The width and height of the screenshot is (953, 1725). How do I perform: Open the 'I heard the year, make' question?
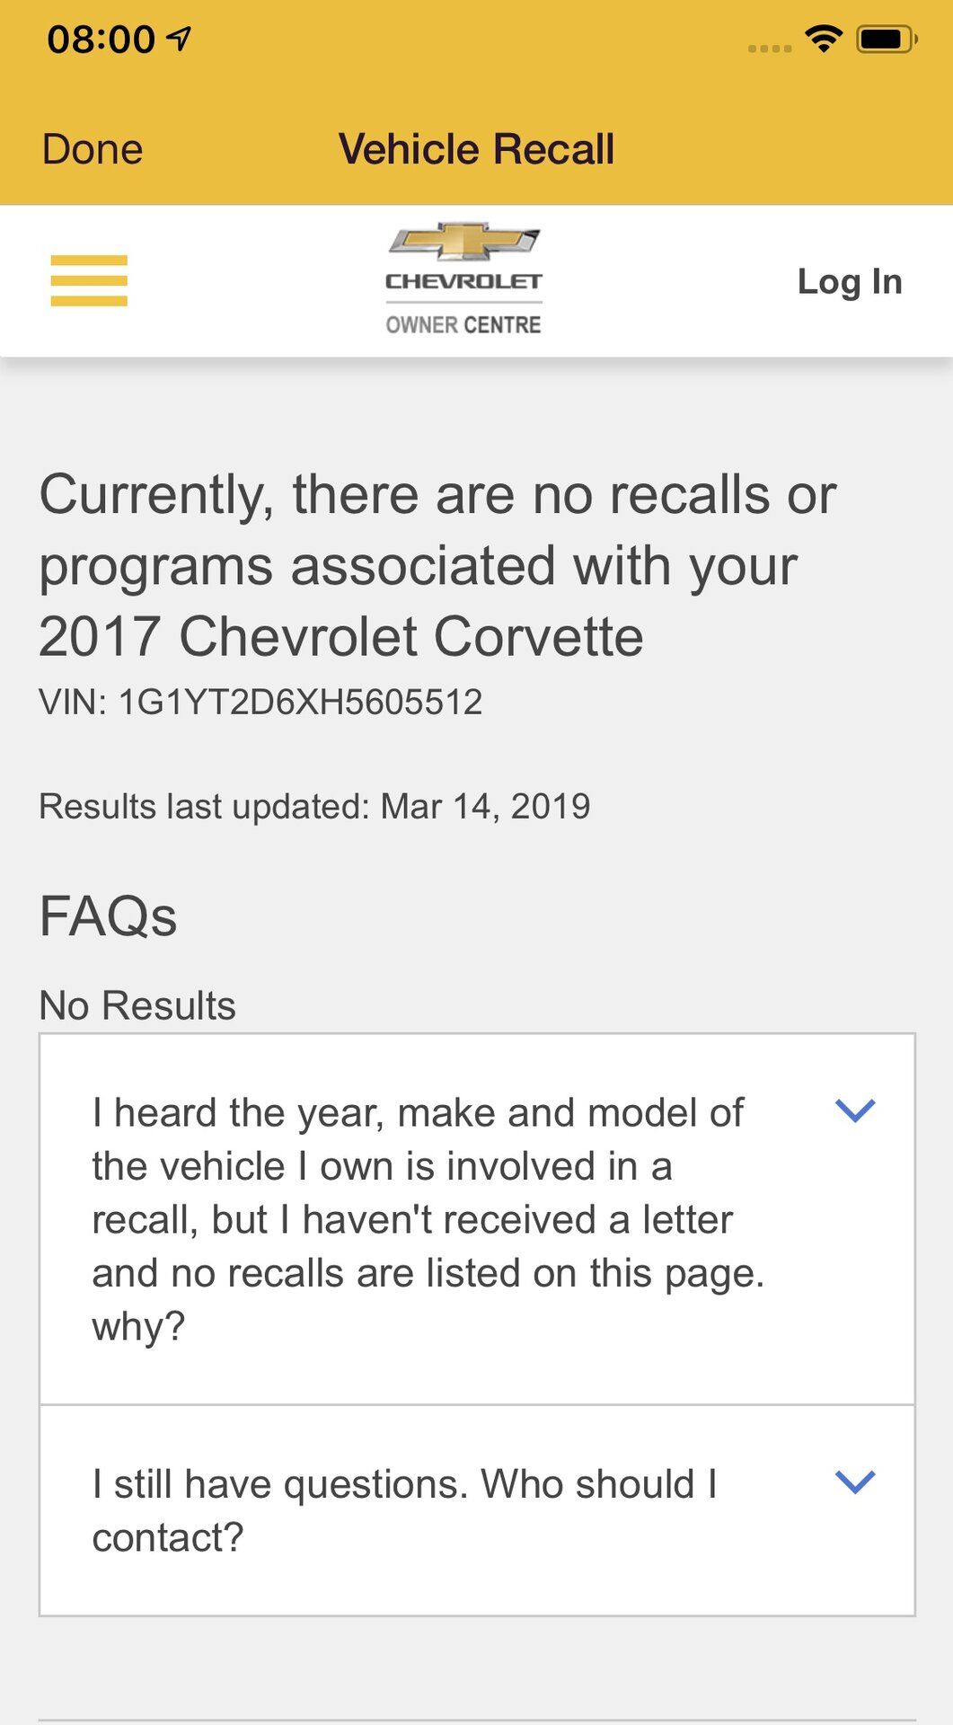click(427, 1218)
